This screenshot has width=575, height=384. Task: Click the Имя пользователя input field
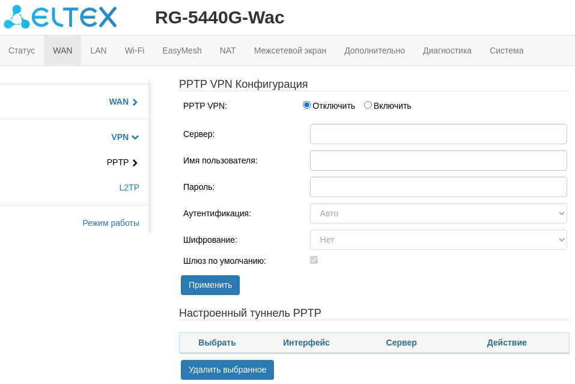click(x=438, y=160)
